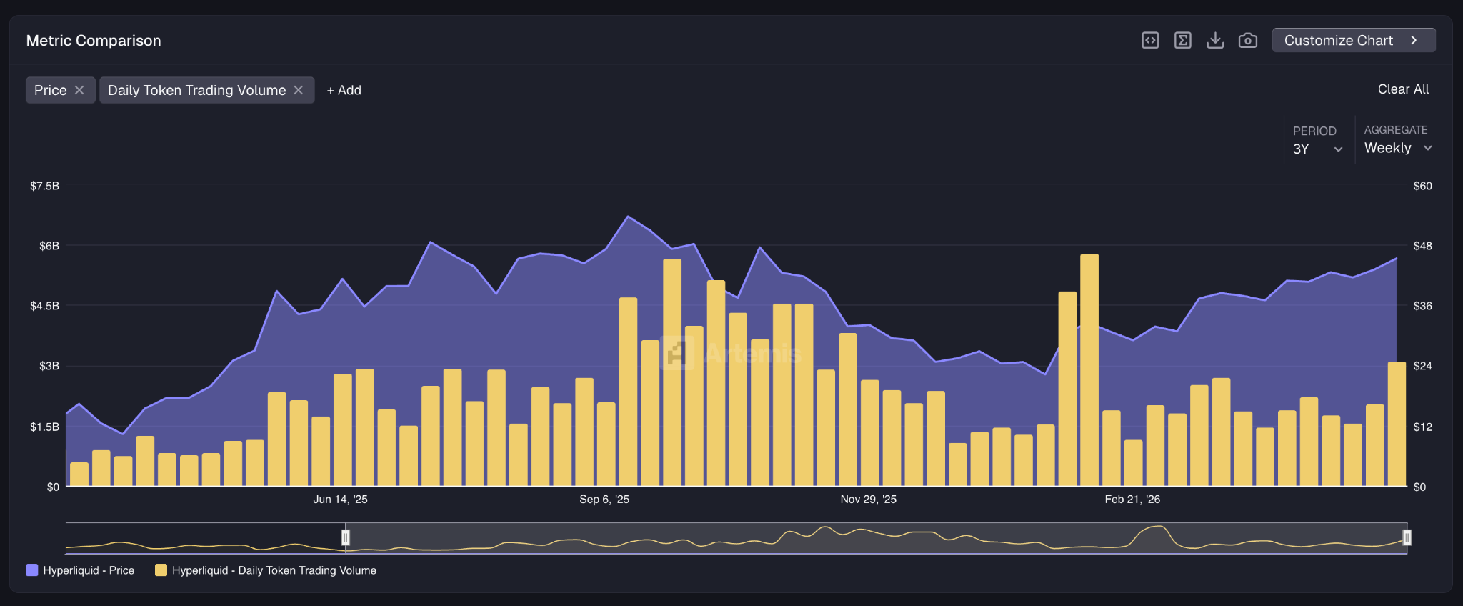Click the $7.5B volume axis label
This screenshot has height=606, width=1463.
(x=44, y=186)
